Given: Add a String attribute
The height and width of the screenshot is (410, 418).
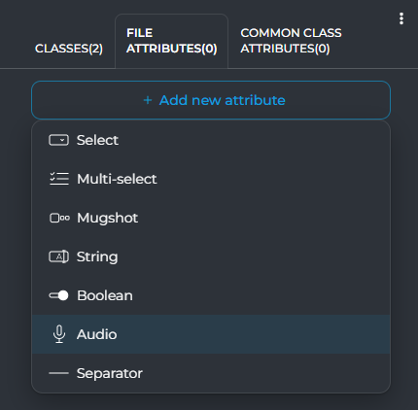Looking at the screenshot, I should point(211,256).
